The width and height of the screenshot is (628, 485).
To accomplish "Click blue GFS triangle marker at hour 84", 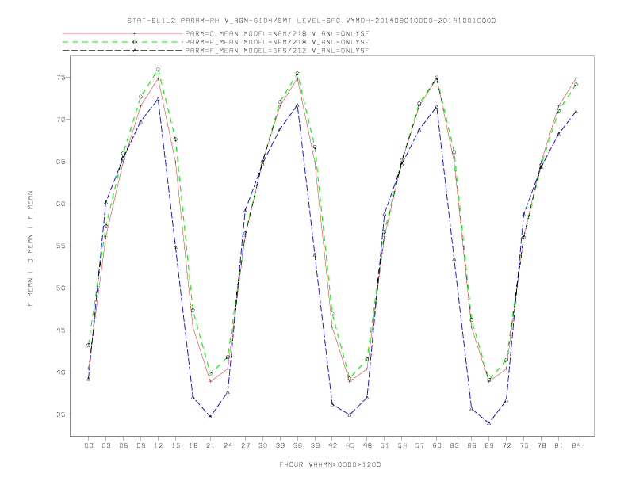I will pos(576,112).
